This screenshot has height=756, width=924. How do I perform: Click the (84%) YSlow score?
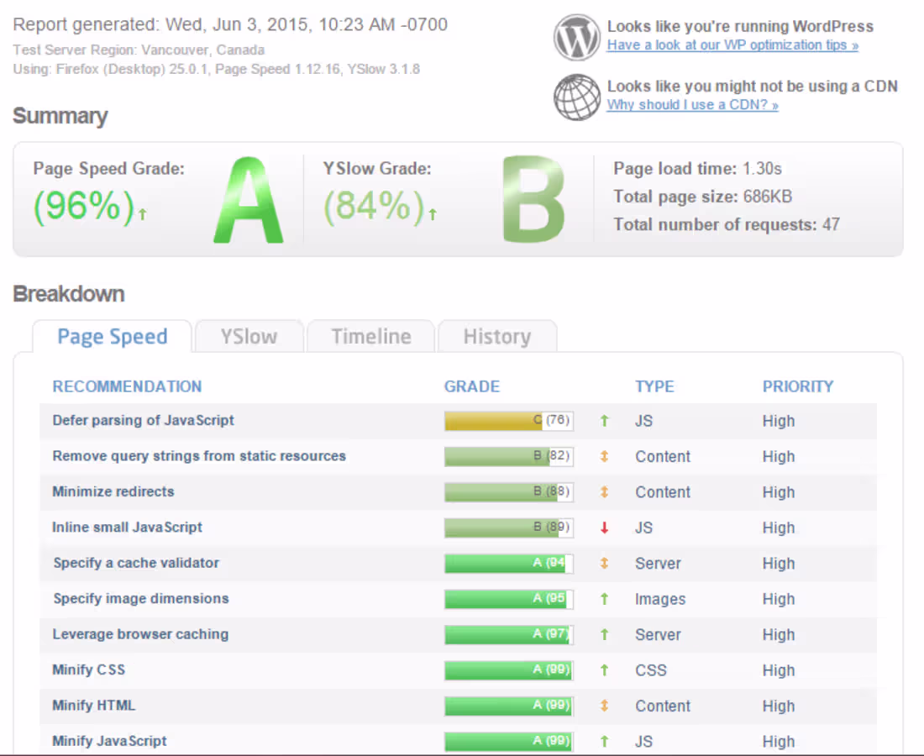374,207
